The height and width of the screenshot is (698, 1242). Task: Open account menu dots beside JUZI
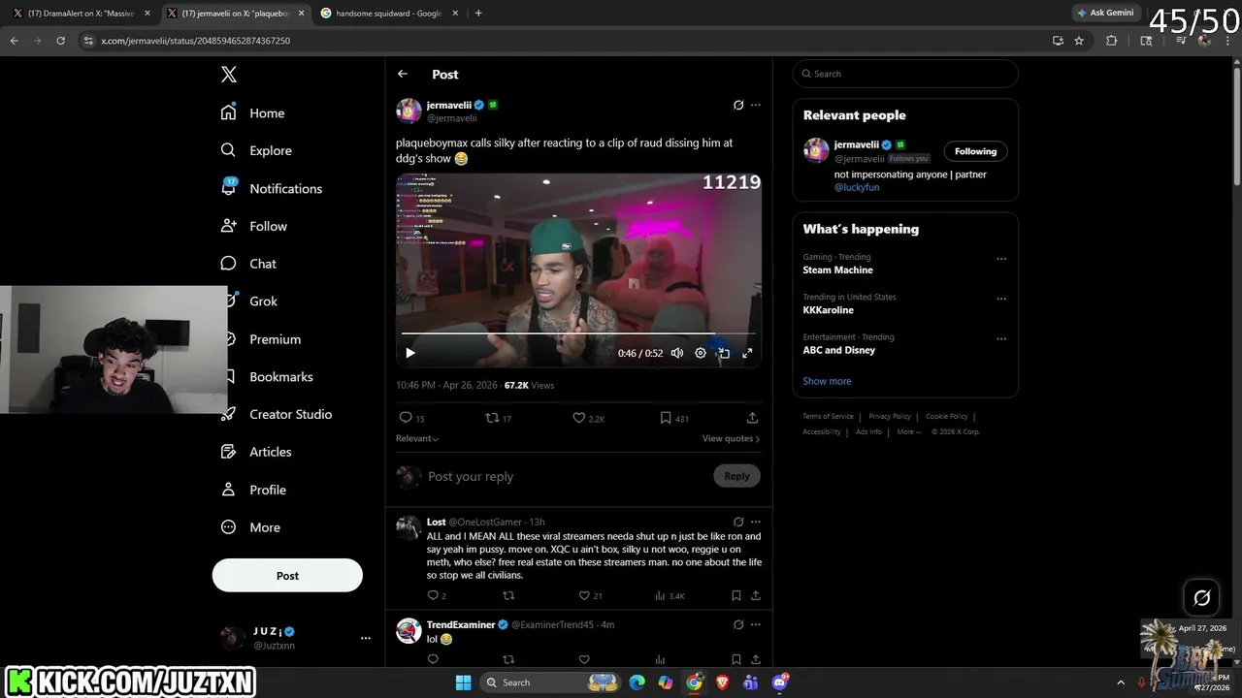366,638
